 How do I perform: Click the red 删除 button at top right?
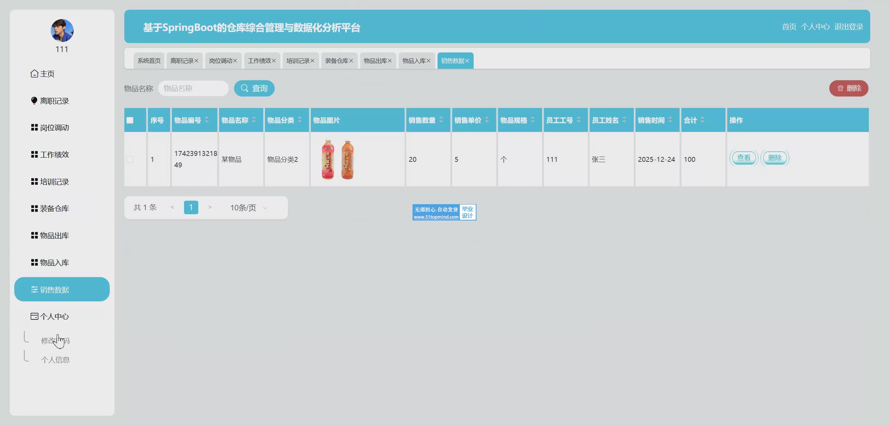pyautogui.click(x=848, y=88)
